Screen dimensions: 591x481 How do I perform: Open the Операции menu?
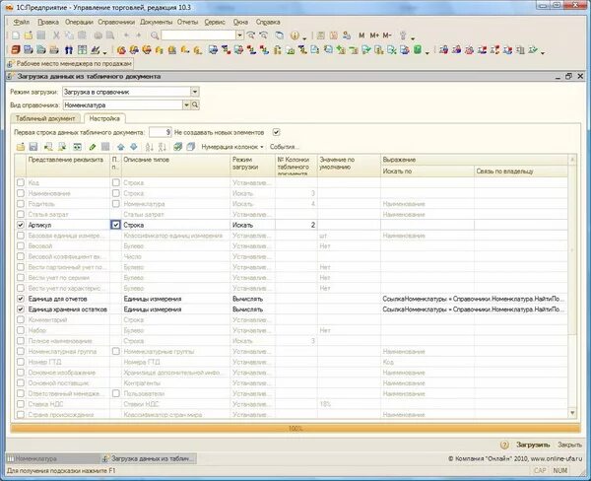(79, 22)
